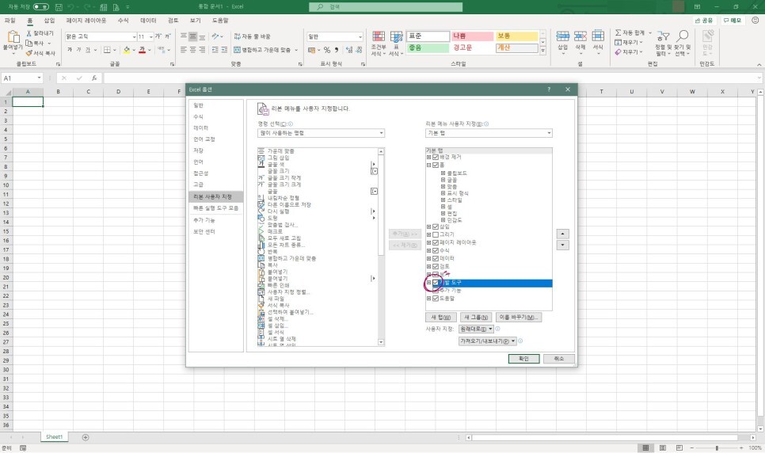The height and width of the screenshot is (453, 765).
Task: Click the fill color bucket icon
Action: pos(127,49)
